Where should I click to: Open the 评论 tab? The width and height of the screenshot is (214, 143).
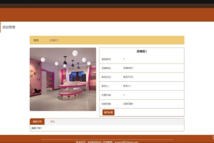tap(52, 122)
